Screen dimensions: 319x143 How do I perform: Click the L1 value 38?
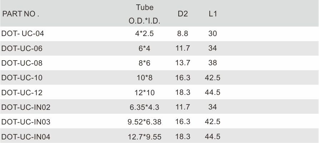[213, 63]
